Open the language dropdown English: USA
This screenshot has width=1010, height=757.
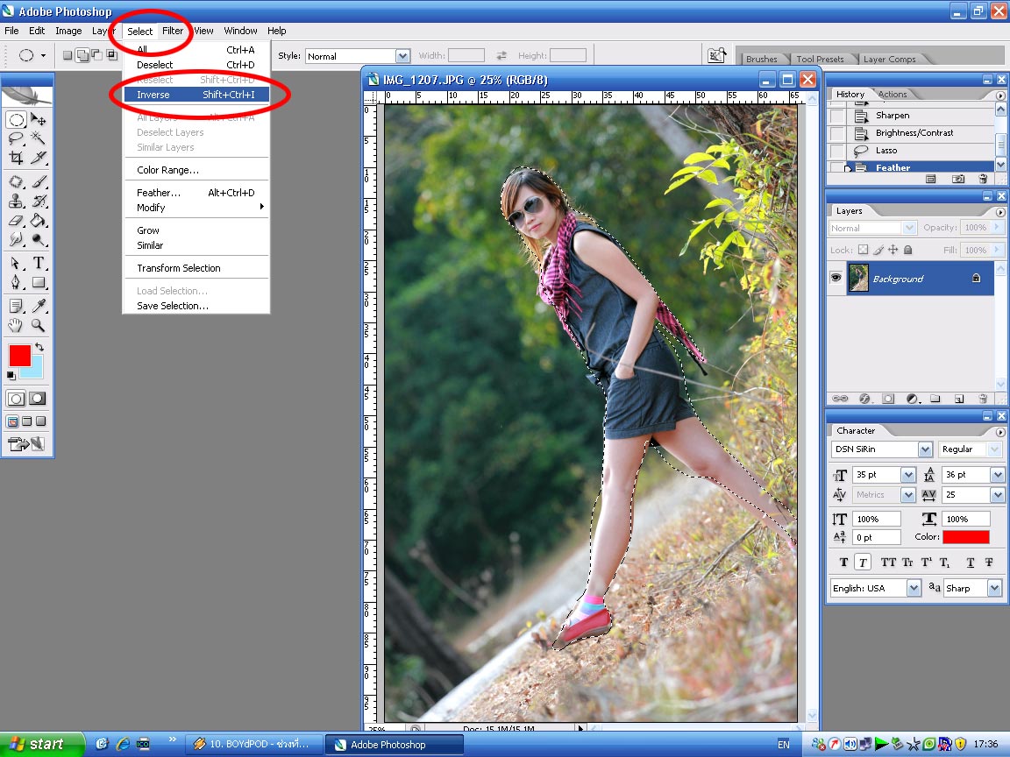[x=914, y=588]
